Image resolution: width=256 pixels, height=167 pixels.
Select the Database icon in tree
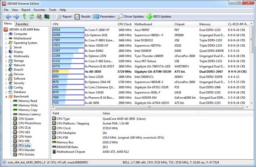click(x=10, y=92)
